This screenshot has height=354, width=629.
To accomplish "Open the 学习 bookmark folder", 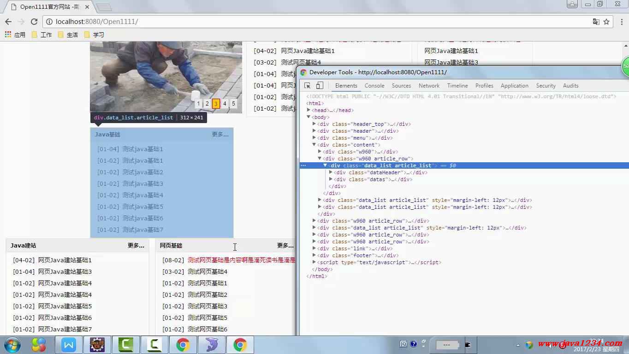I will pyautogui.click(x=94, y=35).
